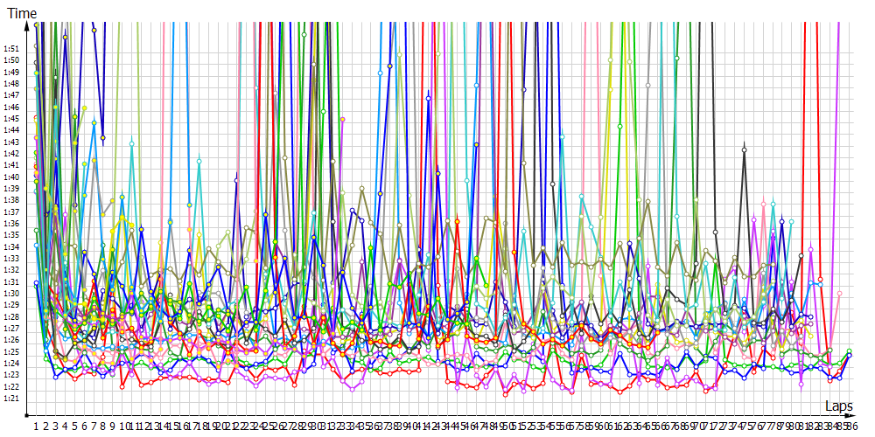Select the 1:21 label on the Time axis
This screenshot has height=437, width=875.
coord(10,399)
